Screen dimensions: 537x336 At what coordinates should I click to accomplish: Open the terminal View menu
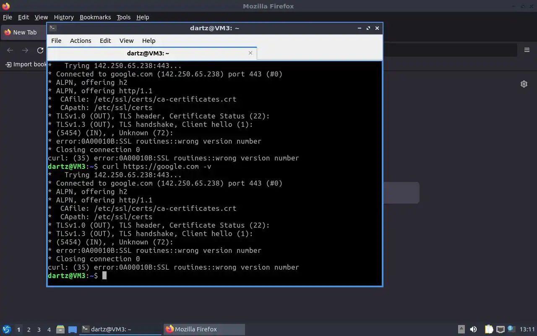[x=126, y=41]
